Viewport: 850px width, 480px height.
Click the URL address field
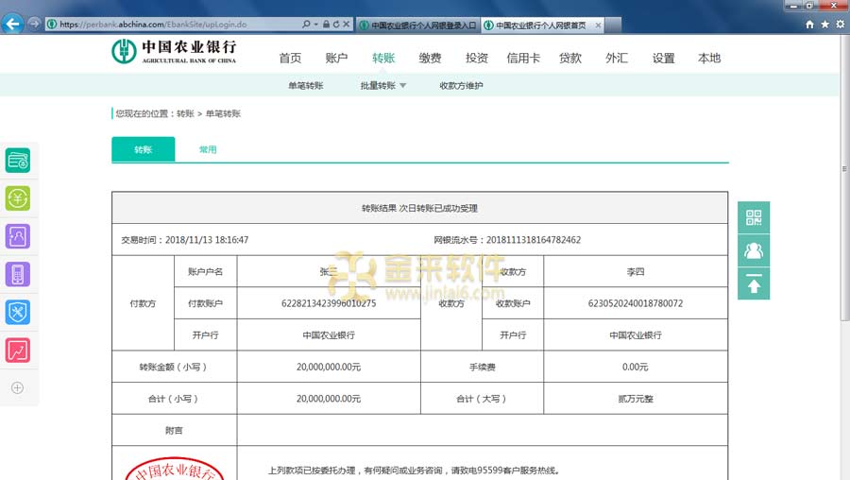click(x=174, y=25)
